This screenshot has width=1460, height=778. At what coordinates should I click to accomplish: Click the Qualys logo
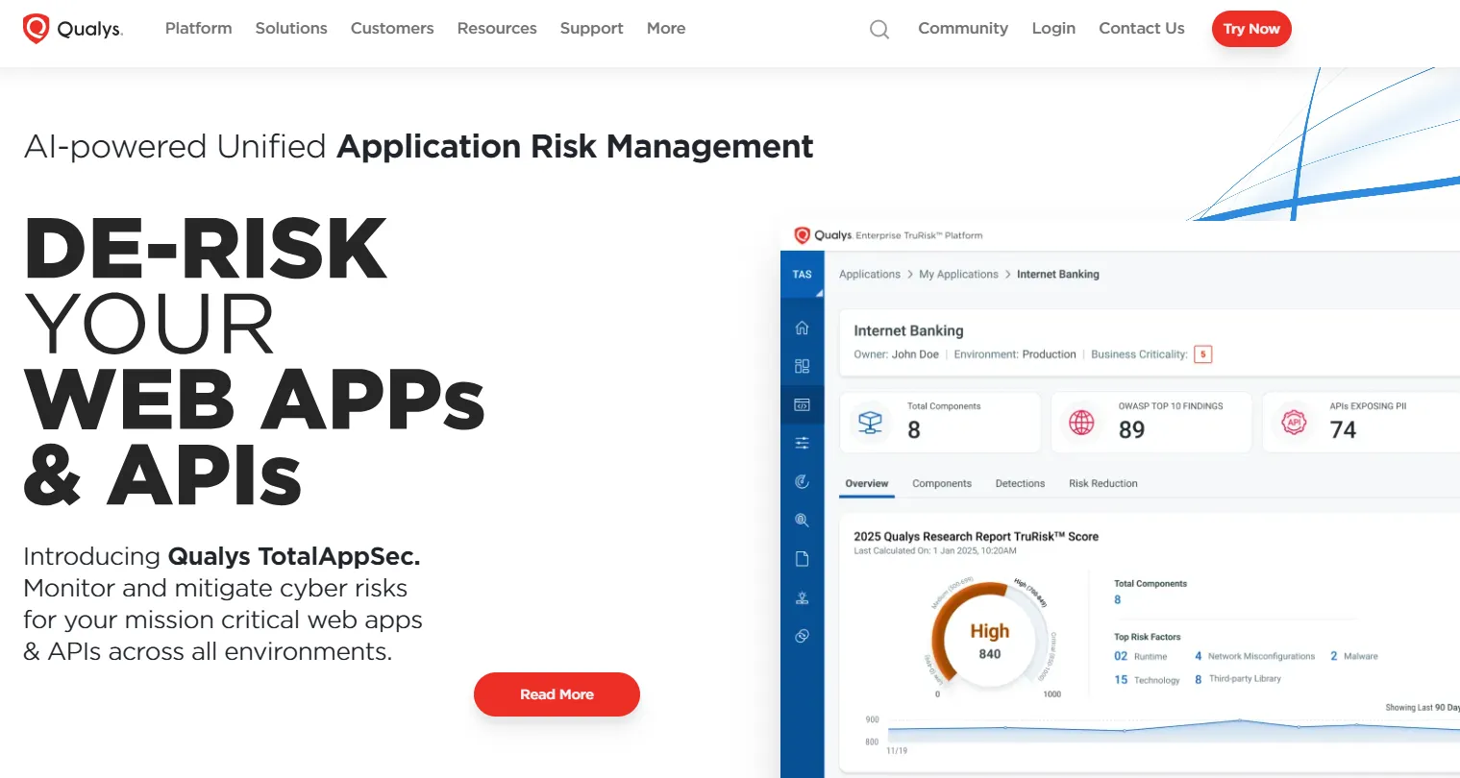(73, 29)
